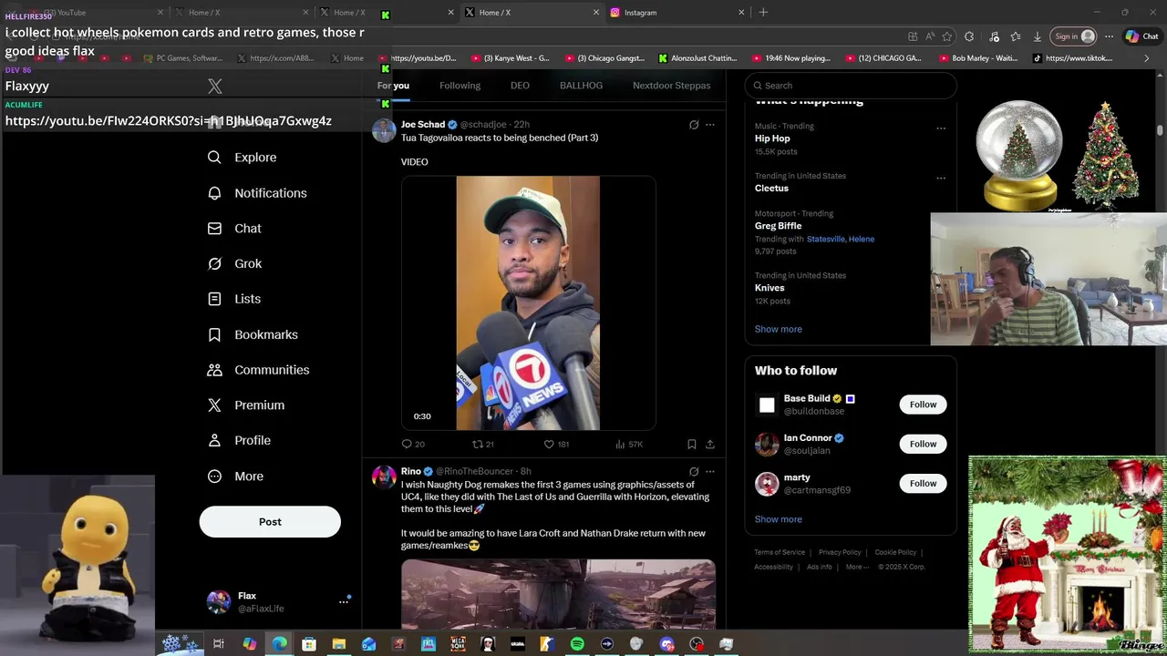This screenshot has width=1167, height=656.
Task: Open account menu dots beside Flax
Action: [344, 601]
